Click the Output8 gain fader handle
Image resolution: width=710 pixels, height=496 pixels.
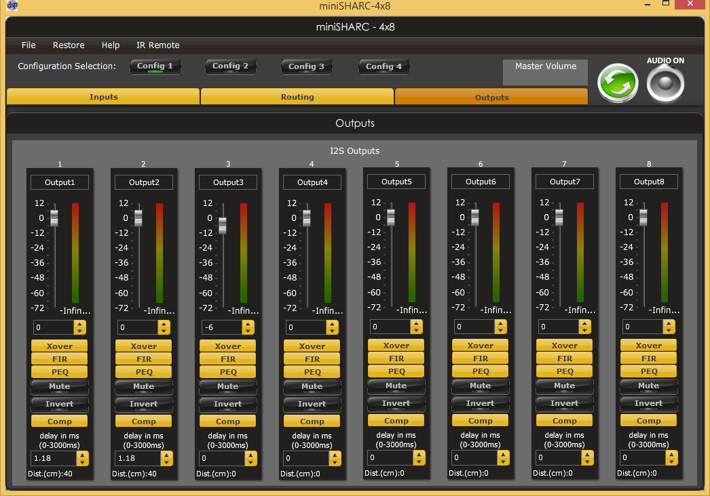[643, 218]
